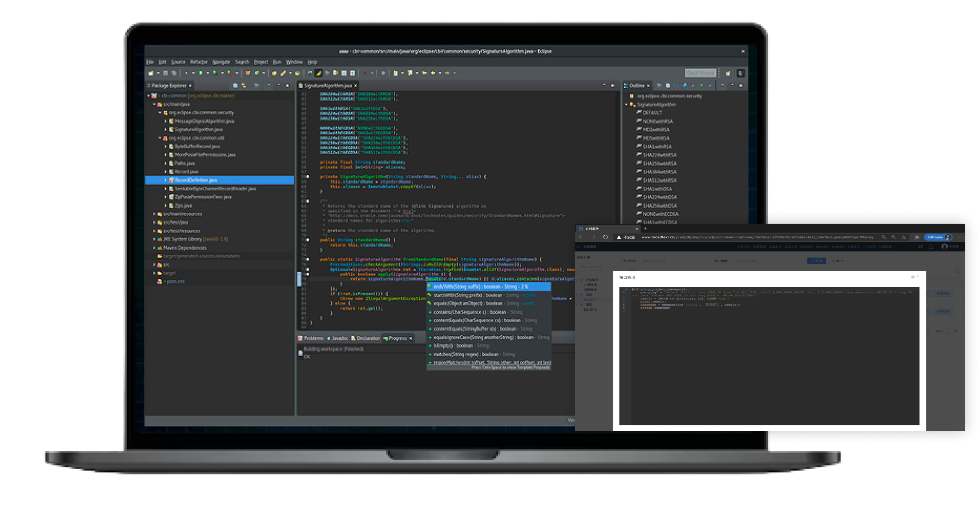Screen dimensions: 980x518
Task: Select pom.xml in Package Explorer
Action: click(x=175, y=282)
